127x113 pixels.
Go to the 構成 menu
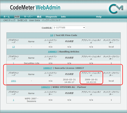[x=39, y=17]
